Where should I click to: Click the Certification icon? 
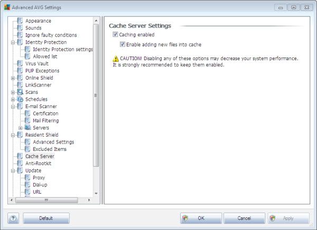(x=27, y=113)
